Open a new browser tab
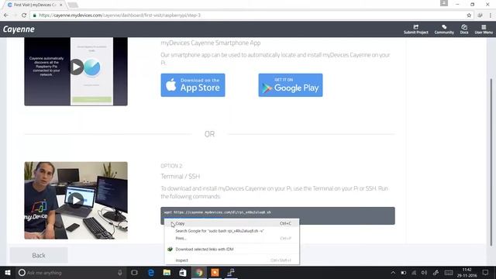Screen dimensions: 496x279 tap(73, 5)
